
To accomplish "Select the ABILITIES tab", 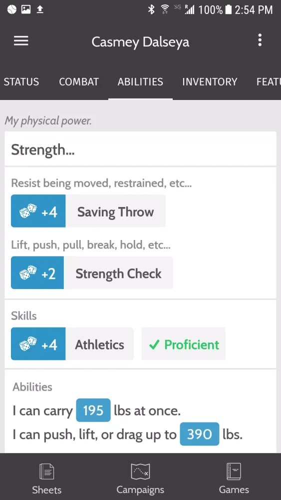I will pyautogui.click(x=140, y=82).
